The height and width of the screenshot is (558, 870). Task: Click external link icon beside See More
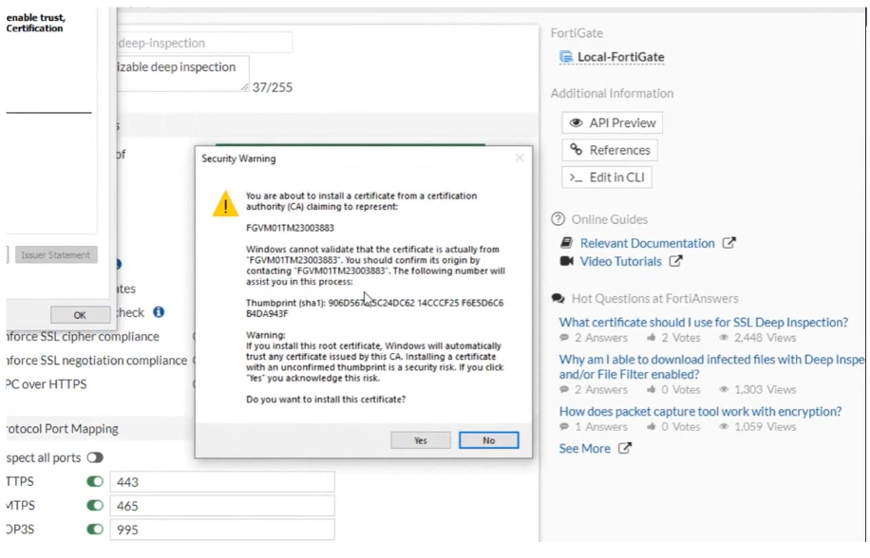(x=625, y=448)
